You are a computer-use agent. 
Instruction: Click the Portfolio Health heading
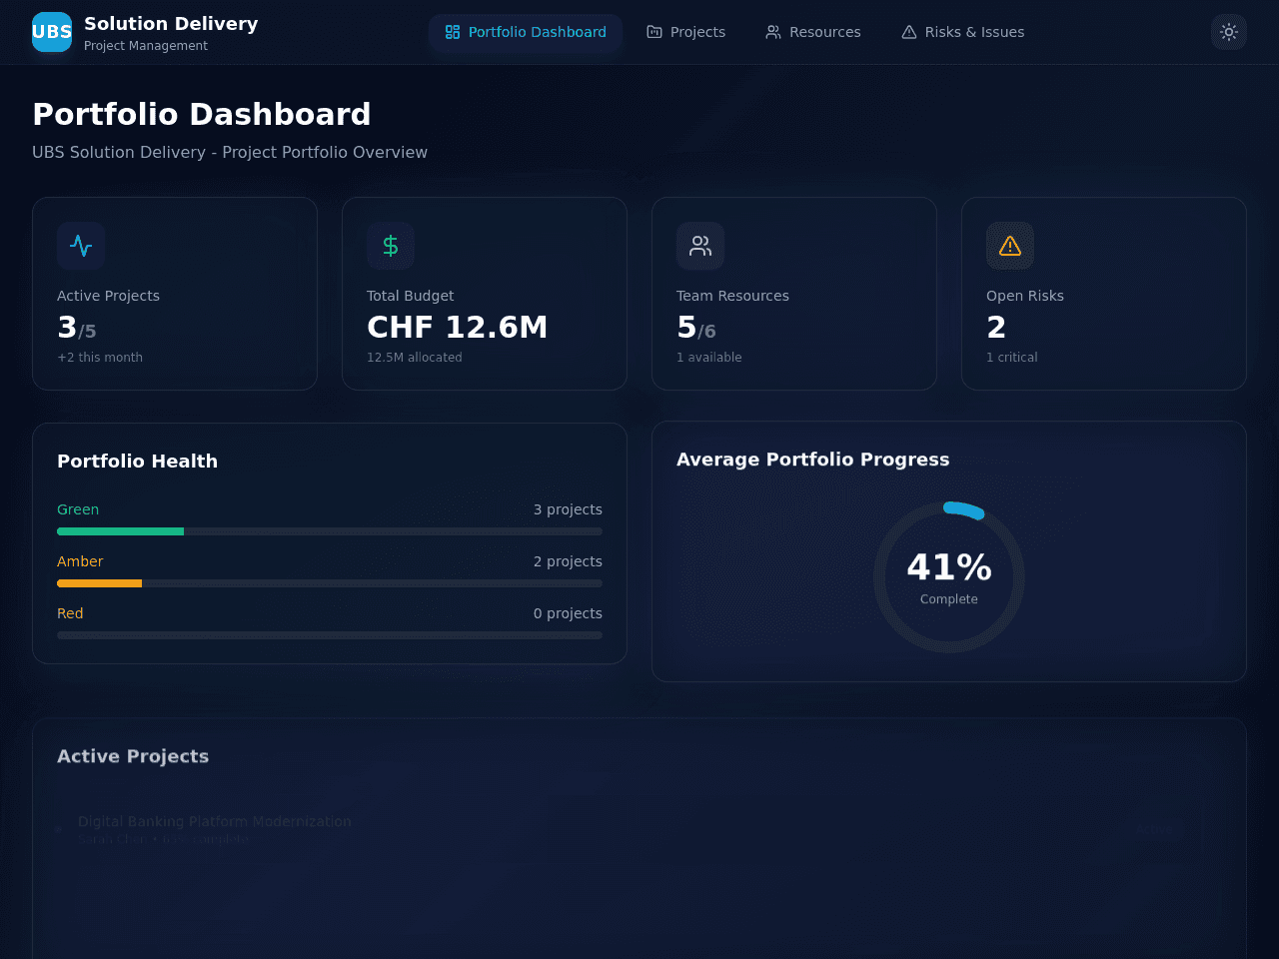[x=137, y=461]
